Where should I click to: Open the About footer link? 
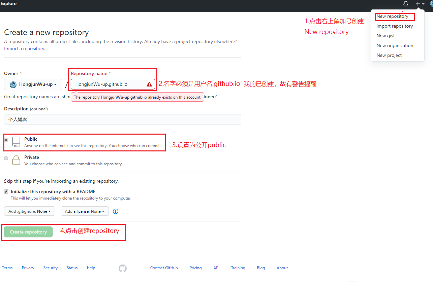[282, 268]
